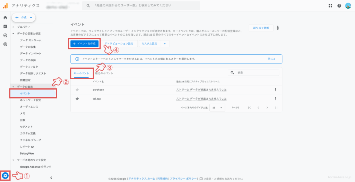Image resolution: width=355 pixels, height=182 pixels.
Task: Collapse the sidebar with the chevron arrow
Action: point(51,178)
